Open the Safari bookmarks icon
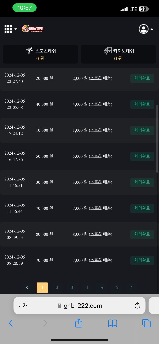 tap(112, 323)
